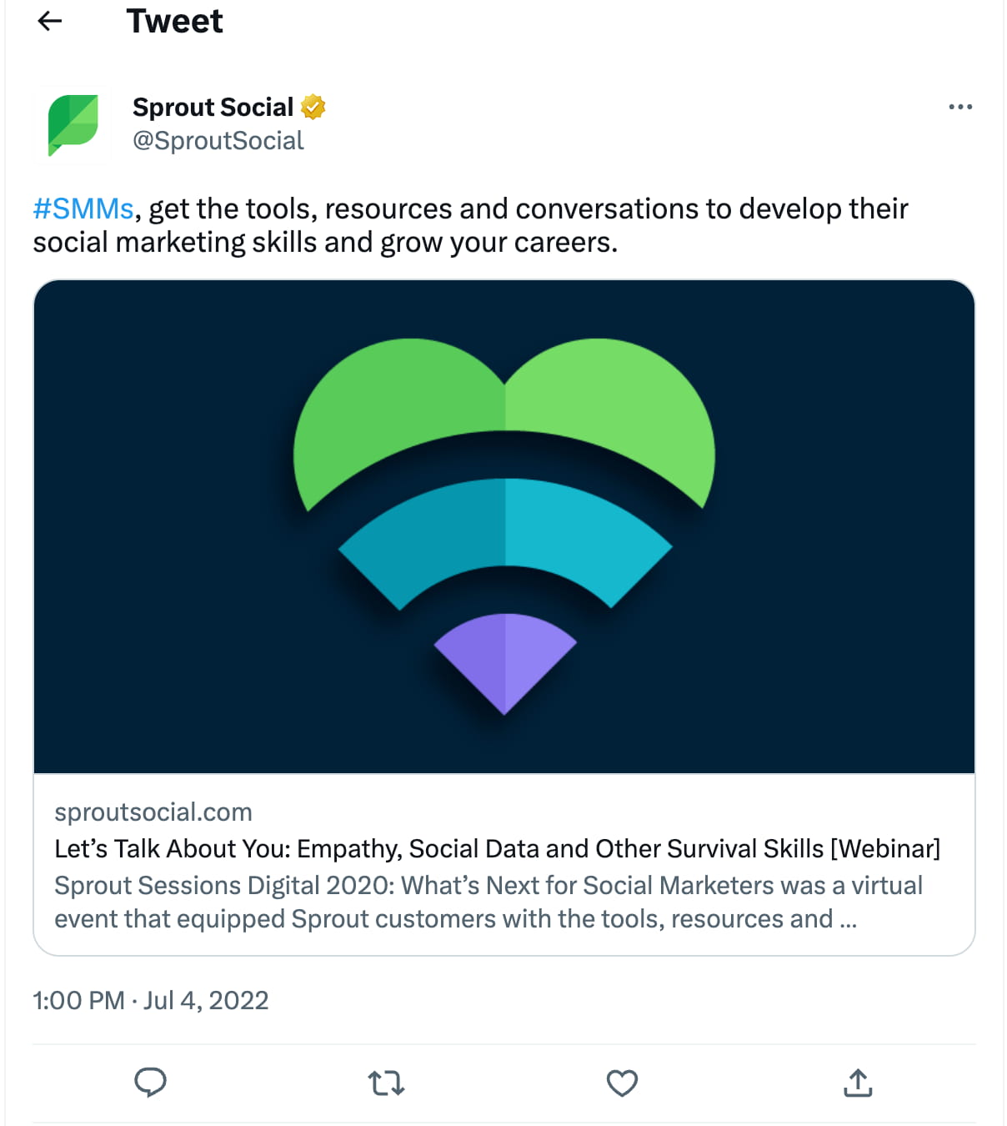Select the Sprout Social display name
This screenshot has width=1007, height=1126.
click(213, 107)
